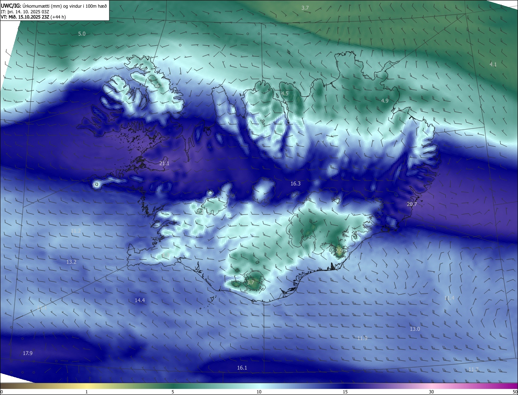Click the 11.7 value in the lower-right corner
Viewport: 518px width, 395px height.
click(473, 369)
